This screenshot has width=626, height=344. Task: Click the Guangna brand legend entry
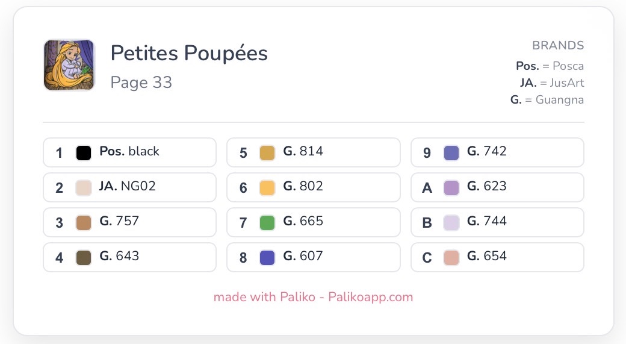[x=547, y=99]
